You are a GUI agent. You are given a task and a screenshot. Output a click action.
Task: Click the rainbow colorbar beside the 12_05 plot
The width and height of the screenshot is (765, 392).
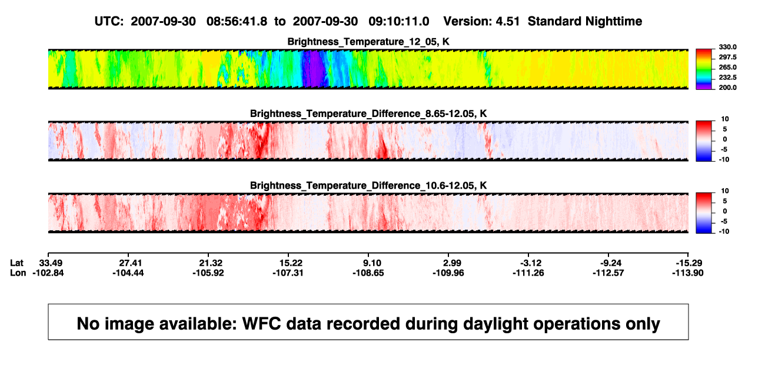[704, 69]
